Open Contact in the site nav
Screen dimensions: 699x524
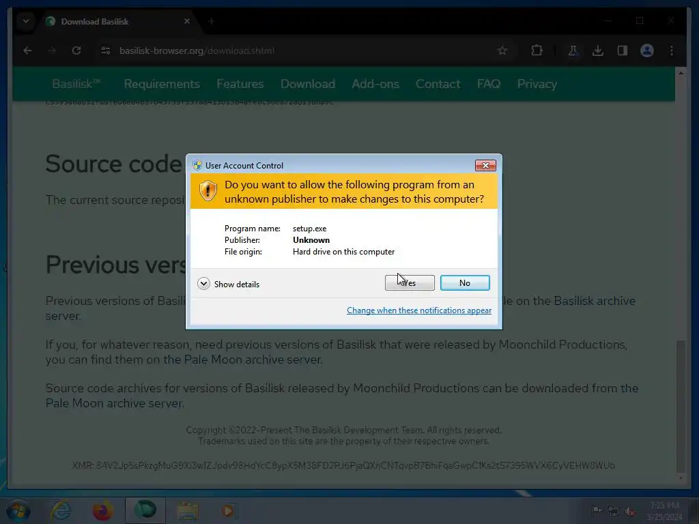(x=438, y=84)
